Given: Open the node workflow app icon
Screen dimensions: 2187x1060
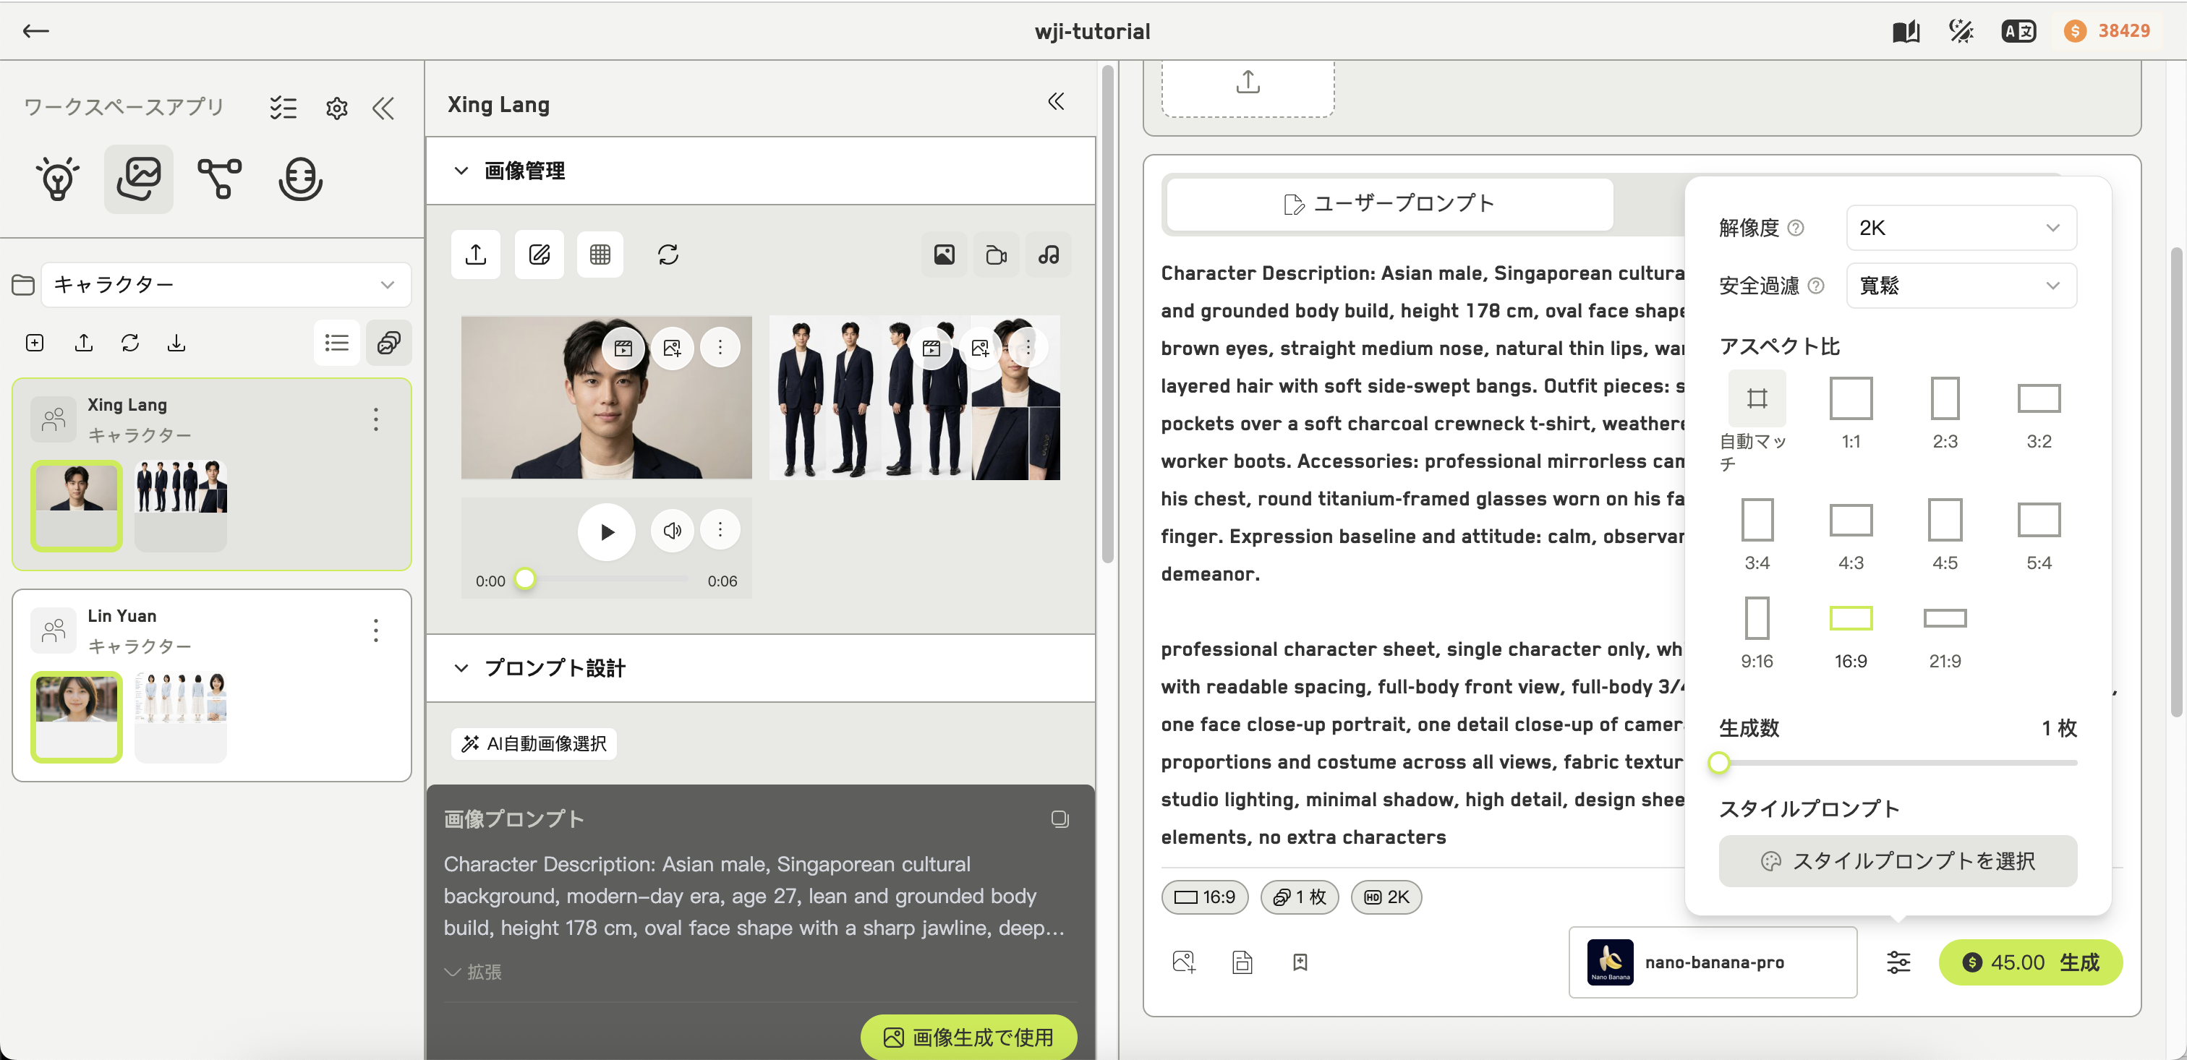Looking at the screenshot, I should tap(220, 179).
